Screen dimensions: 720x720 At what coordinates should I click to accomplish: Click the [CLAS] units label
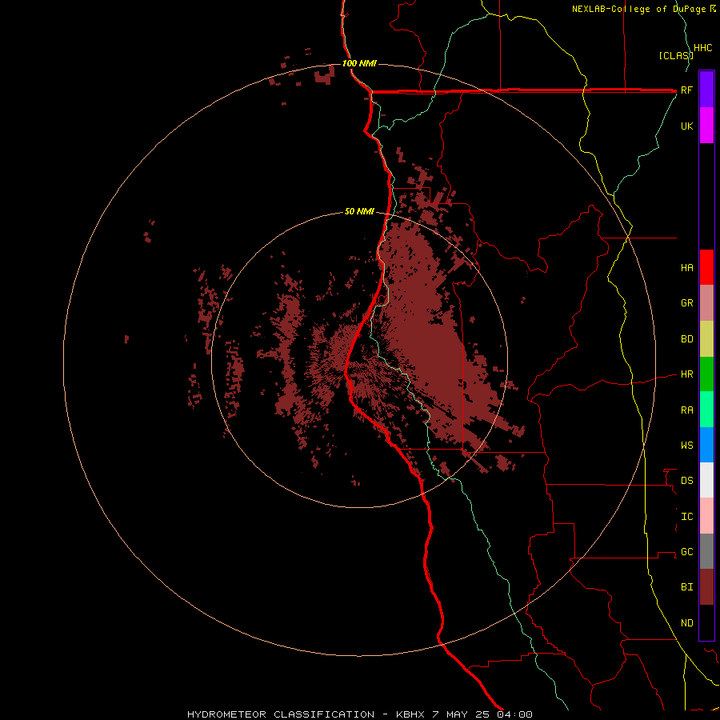point(676,55)
